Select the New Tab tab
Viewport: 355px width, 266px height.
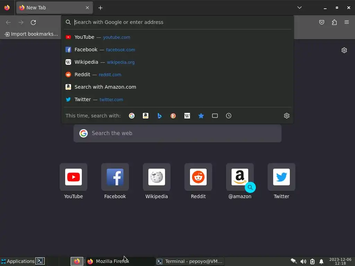point(54,8)
